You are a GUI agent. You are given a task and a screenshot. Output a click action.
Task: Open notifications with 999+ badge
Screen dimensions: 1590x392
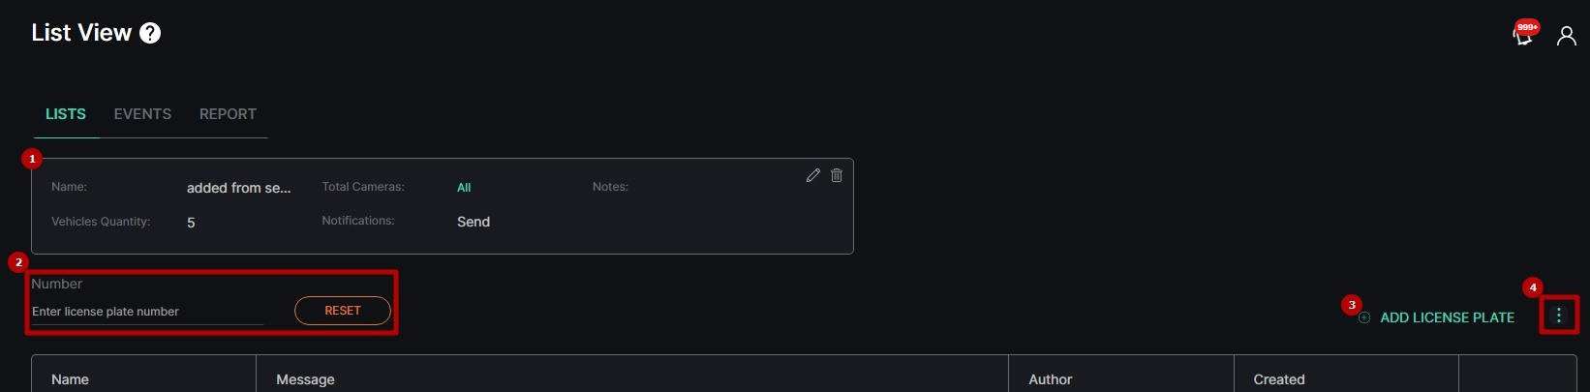coord(1524,36)
